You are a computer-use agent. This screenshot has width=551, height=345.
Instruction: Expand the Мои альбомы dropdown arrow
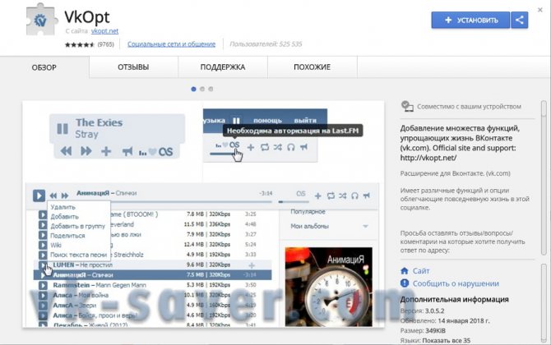click(x=365, y=227)
